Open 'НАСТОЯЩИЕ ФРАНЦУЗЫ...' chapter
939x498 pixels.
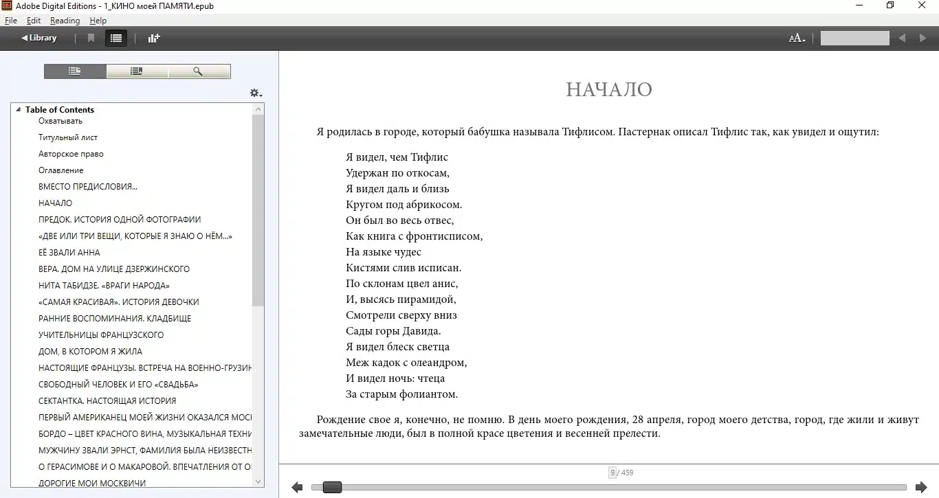pyautogui.click(x=145, y=368)
